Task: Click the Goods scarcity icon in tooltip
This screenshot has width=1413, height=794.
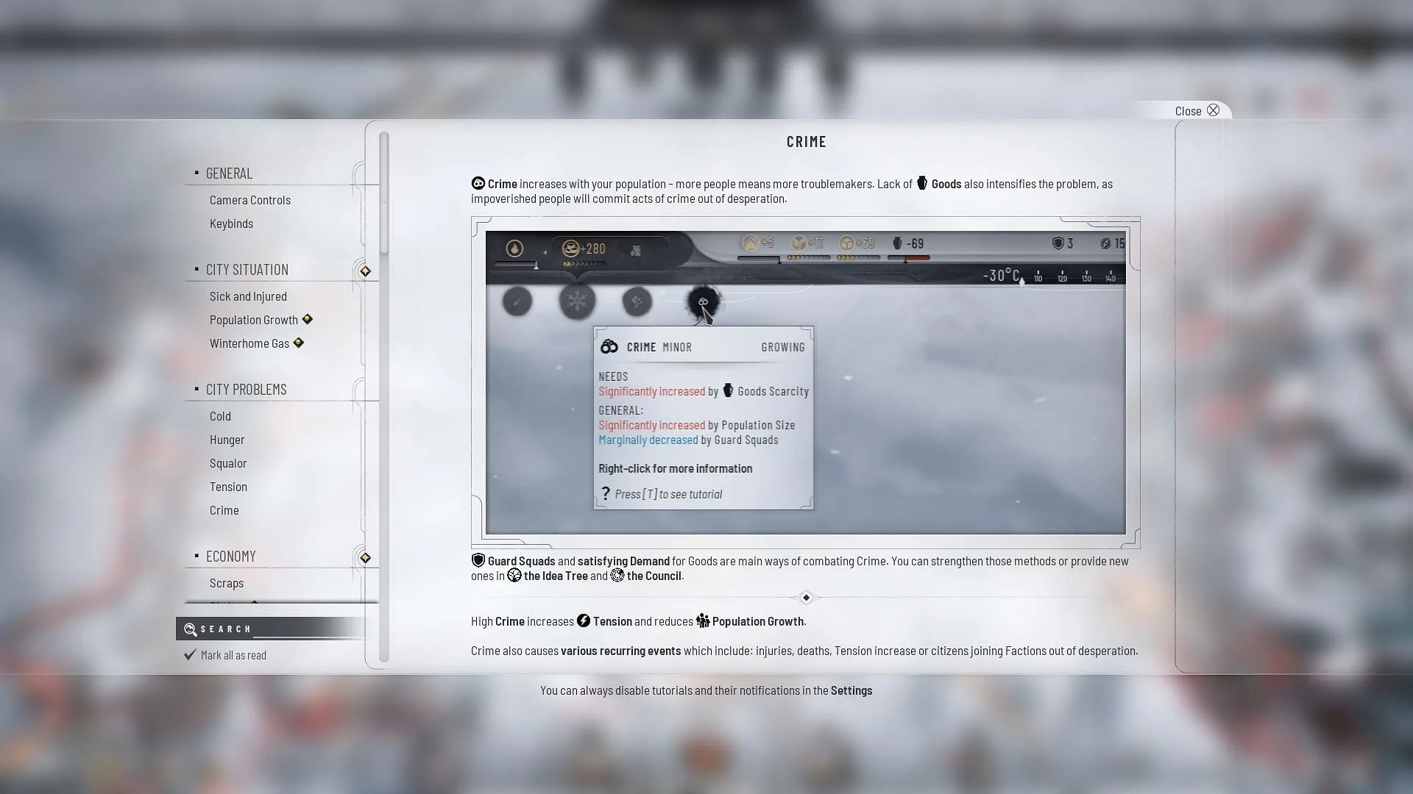Action: [x=729, y=390]
